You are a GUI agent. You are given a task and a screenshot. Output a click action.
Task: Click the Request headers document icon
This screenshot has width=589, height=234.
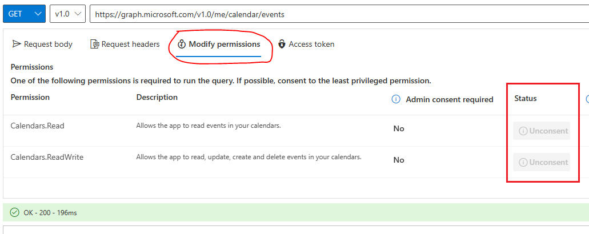coord(95,45)
